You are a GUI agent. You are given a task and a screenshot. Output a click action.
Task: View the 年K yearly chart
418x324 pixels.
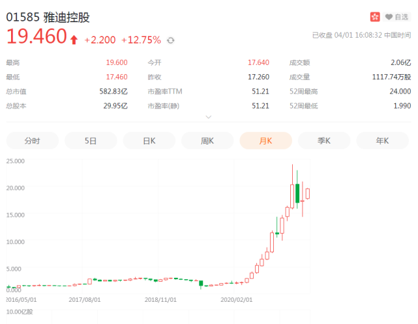click(x=382, y=141)
